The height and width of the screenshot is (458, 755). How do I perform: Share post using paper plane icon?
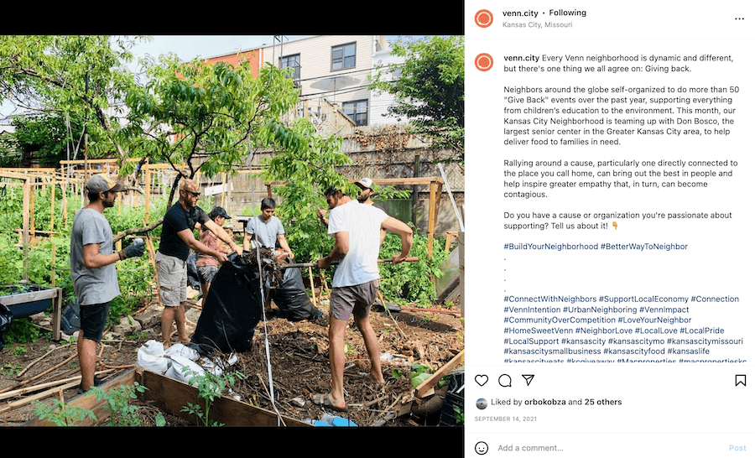(x=528, y=380)
